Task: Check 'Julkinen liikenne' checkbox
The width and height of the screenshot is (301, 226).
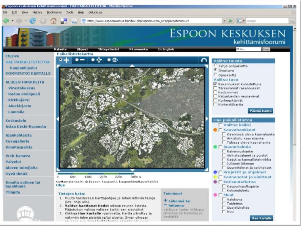Action: tap(224, 163)
